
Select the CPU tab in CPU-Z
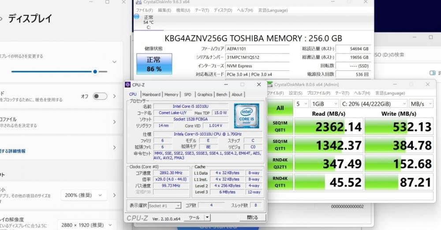133,94
